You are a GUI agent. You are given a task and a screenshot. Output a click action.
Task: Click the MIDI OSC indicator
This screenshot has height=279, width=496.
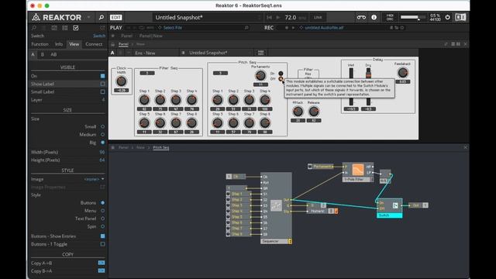(x=390, y=17)
